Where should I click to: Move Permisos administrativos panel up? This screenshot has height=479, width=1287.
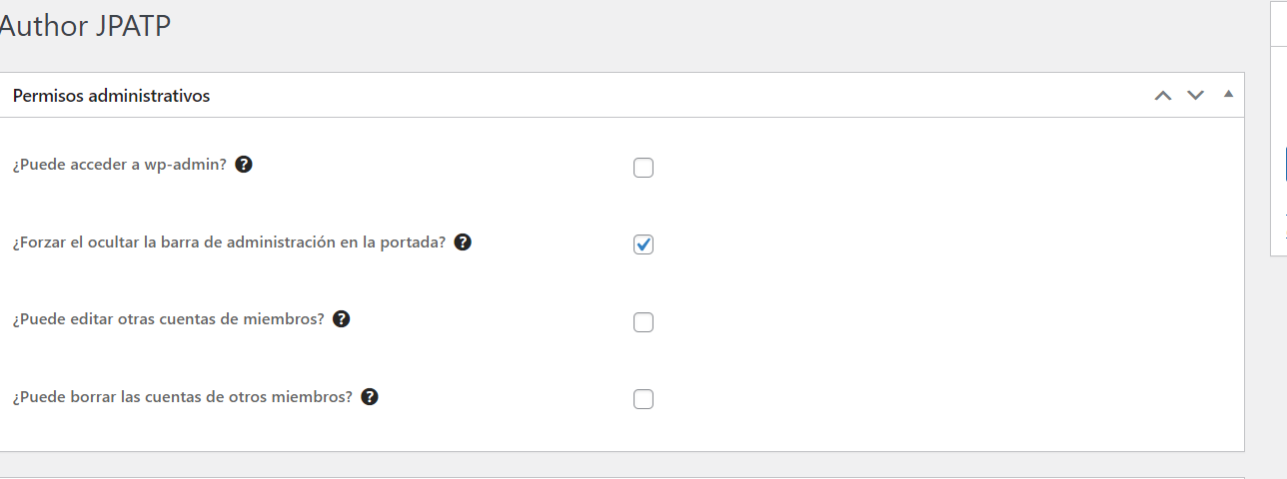point(1163,96)
